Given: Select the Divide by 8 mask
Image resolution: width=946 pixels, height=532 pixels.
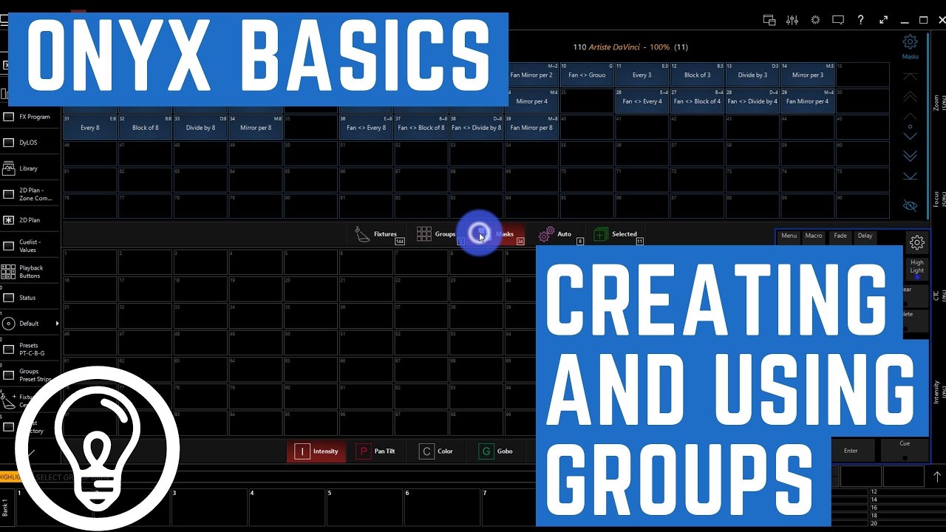Looking at the screenshot, I should [200, 127].
